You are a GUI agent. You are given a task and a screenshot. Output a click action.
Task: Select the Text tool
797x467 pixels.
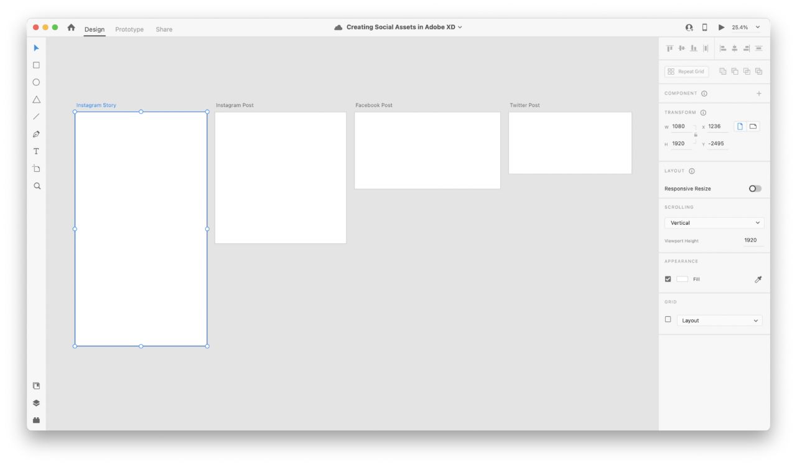point(36,151)
